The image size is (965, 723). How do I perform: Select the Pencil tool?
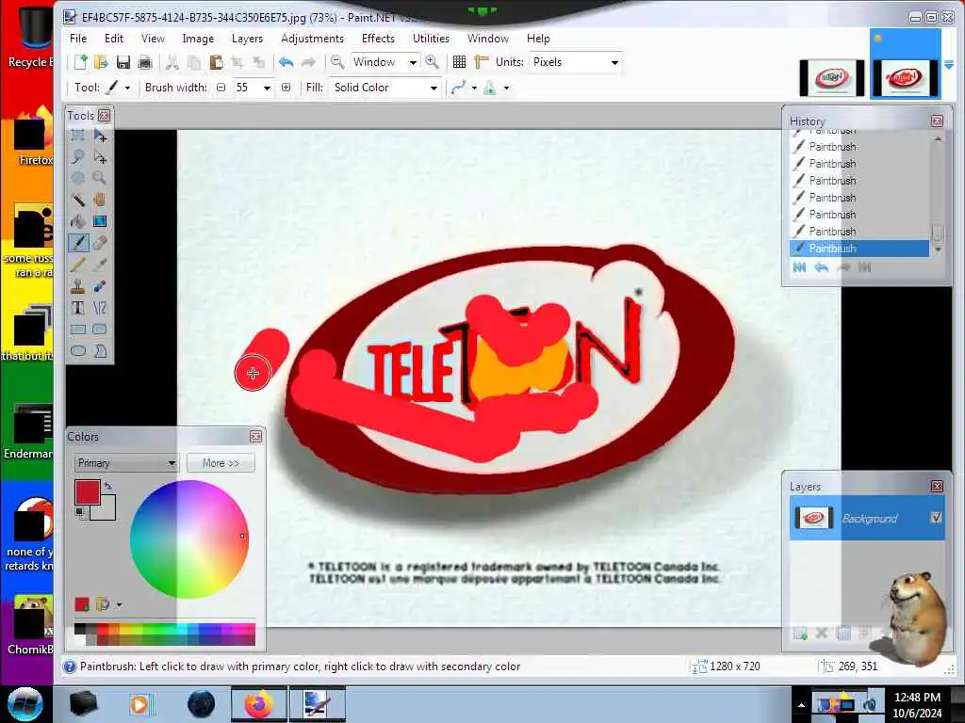pos(78,265)
